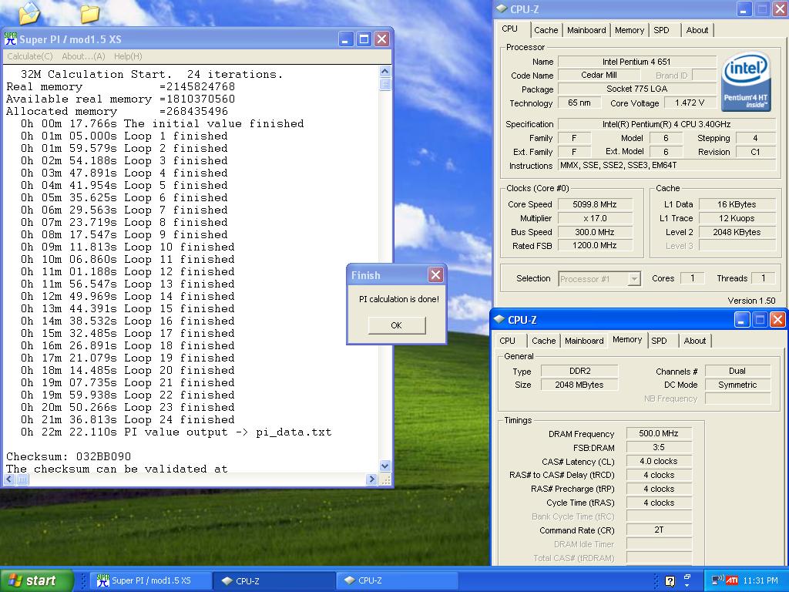Open the Help menu in Super PI

click(x=128, y=56)
